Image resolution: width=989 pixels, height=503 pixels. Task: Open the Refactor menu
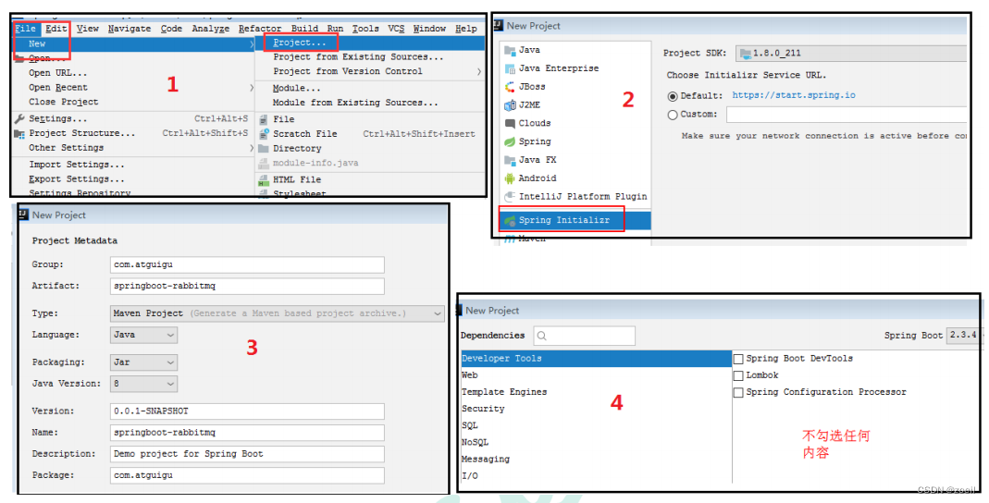[x=260, y=29]
